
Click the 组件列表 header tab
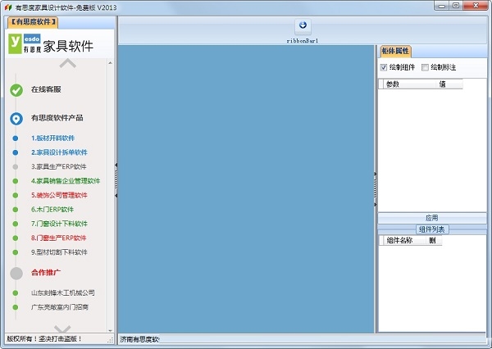point(432,229)
